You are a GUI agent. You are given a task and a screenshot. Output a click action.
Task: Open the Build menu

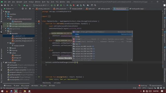(x=44, y=2)
